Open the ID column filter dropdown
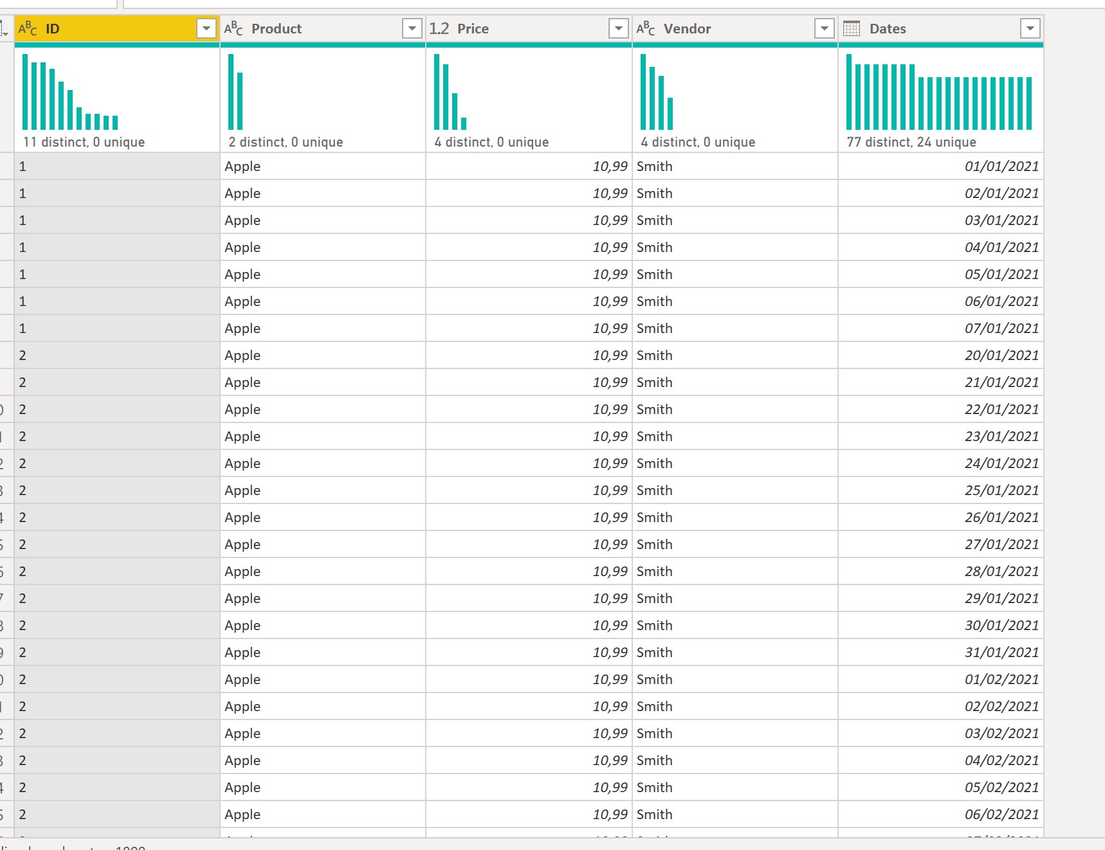1105x850 pixels. pyautogui.click(x=206, y=28)
